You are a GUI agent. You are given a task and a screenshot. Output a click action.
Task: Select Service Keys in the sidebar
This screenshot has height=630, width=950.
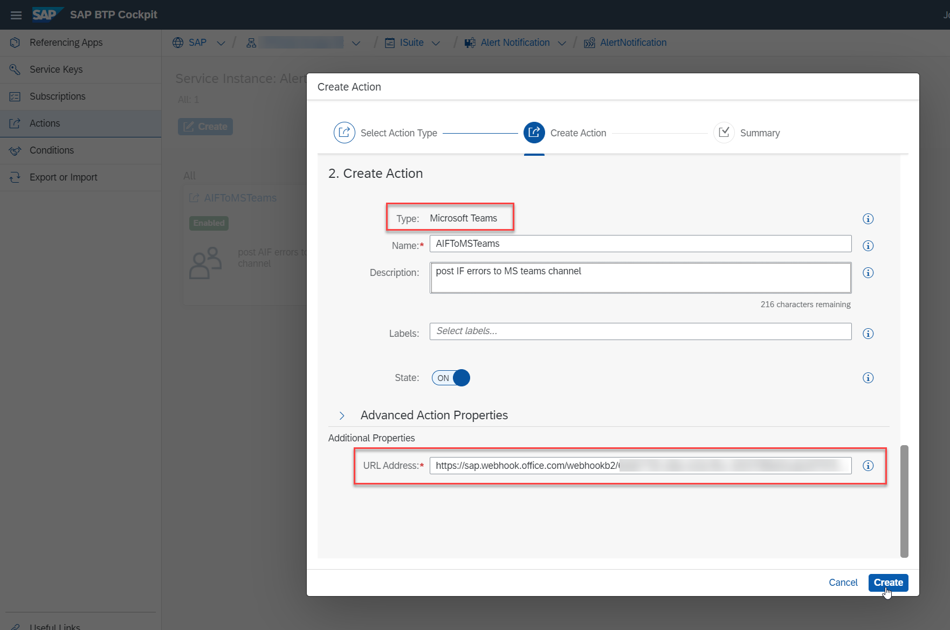coord(56,69)
